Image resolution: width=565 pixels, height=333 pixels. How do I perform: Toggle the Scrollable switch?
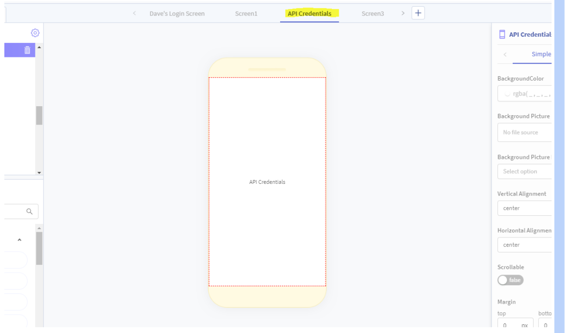pyautogui.click(x=510, y=280)
